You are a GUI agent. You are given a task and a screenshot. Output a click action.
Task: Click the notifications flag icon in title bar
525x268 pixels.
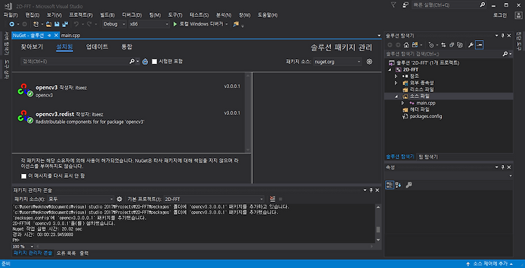click(394, 5)
